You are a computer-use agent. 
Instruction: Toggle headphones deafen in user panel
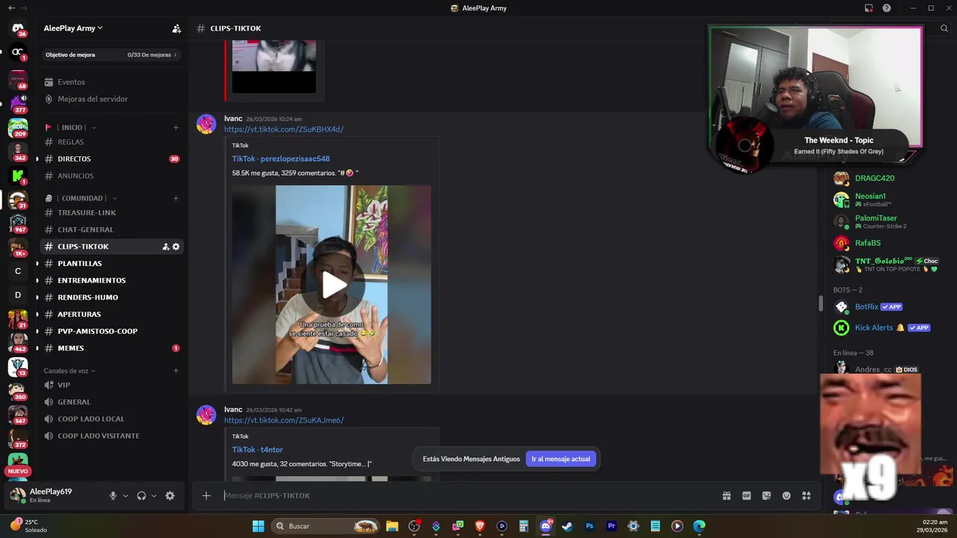click(141, 495)
